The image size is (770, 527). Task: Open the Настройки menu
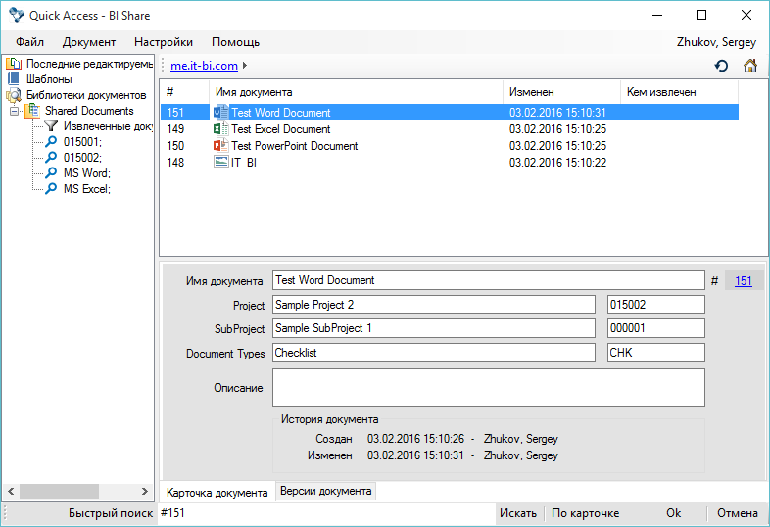pos(164,42)
